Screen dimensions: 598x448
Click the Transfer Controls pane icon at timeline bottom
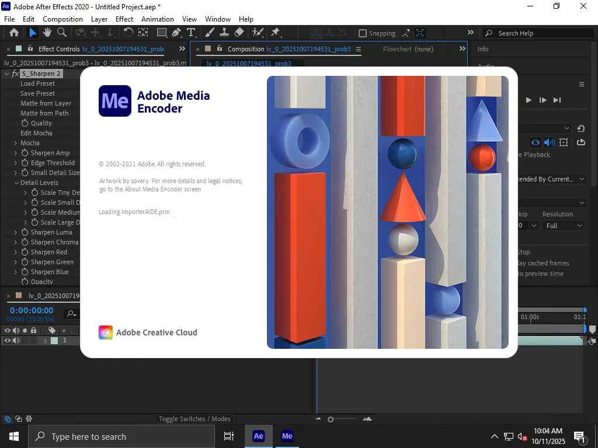pyautogui.click(x=18, y=419)
